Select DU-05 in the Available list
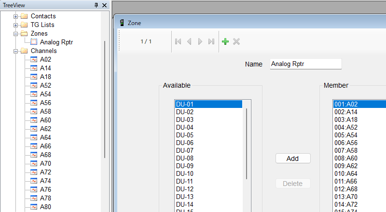This screenshot has width=386, height=212. (184, 135)
